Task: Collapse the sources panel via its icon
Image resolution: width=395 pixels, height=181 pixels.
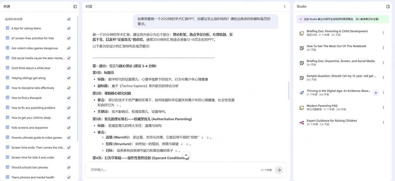Action: tap(75, 7)
